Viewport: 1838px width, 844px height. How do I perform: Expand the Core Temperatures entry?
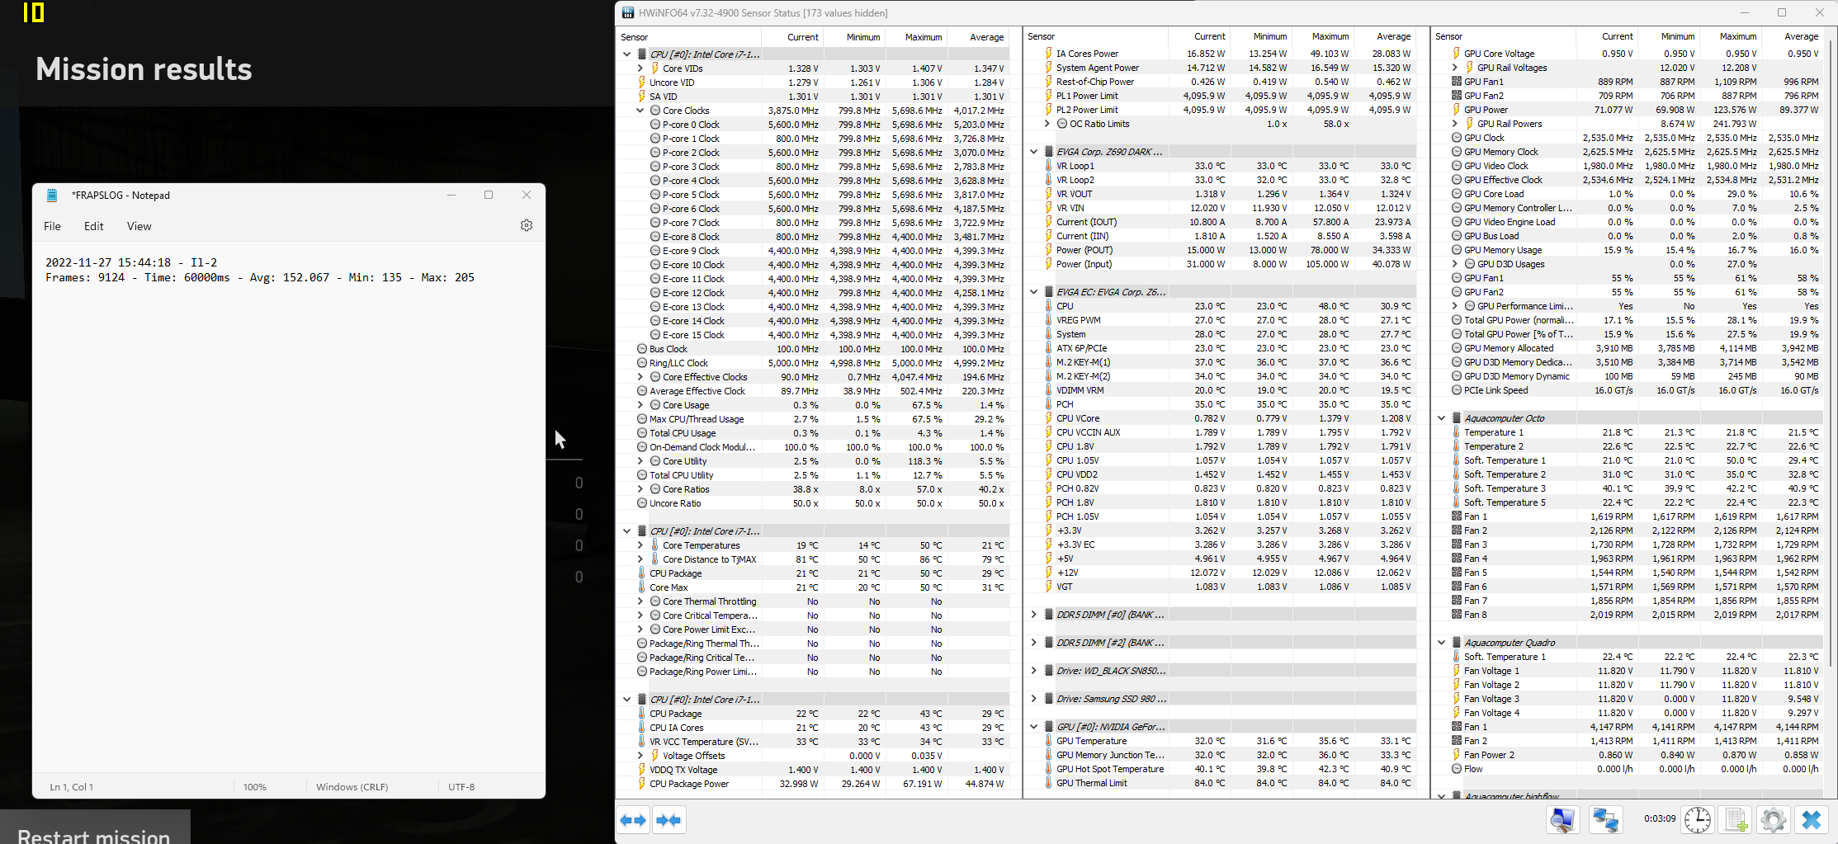[x=640, y=545]
